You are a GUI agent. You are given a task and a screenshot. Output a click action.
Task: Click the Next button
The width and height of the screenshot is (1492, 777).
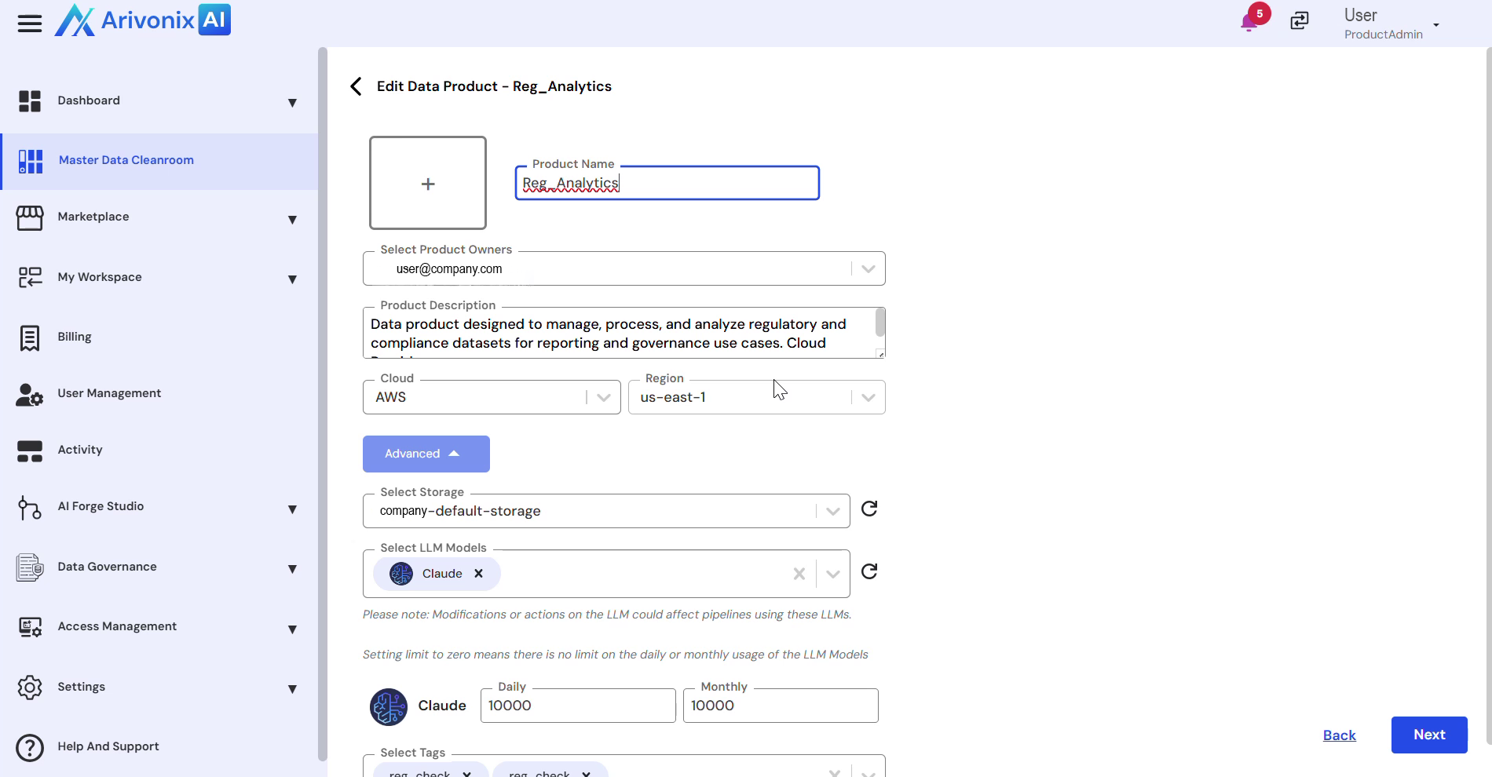click(x=1428, y=735)
